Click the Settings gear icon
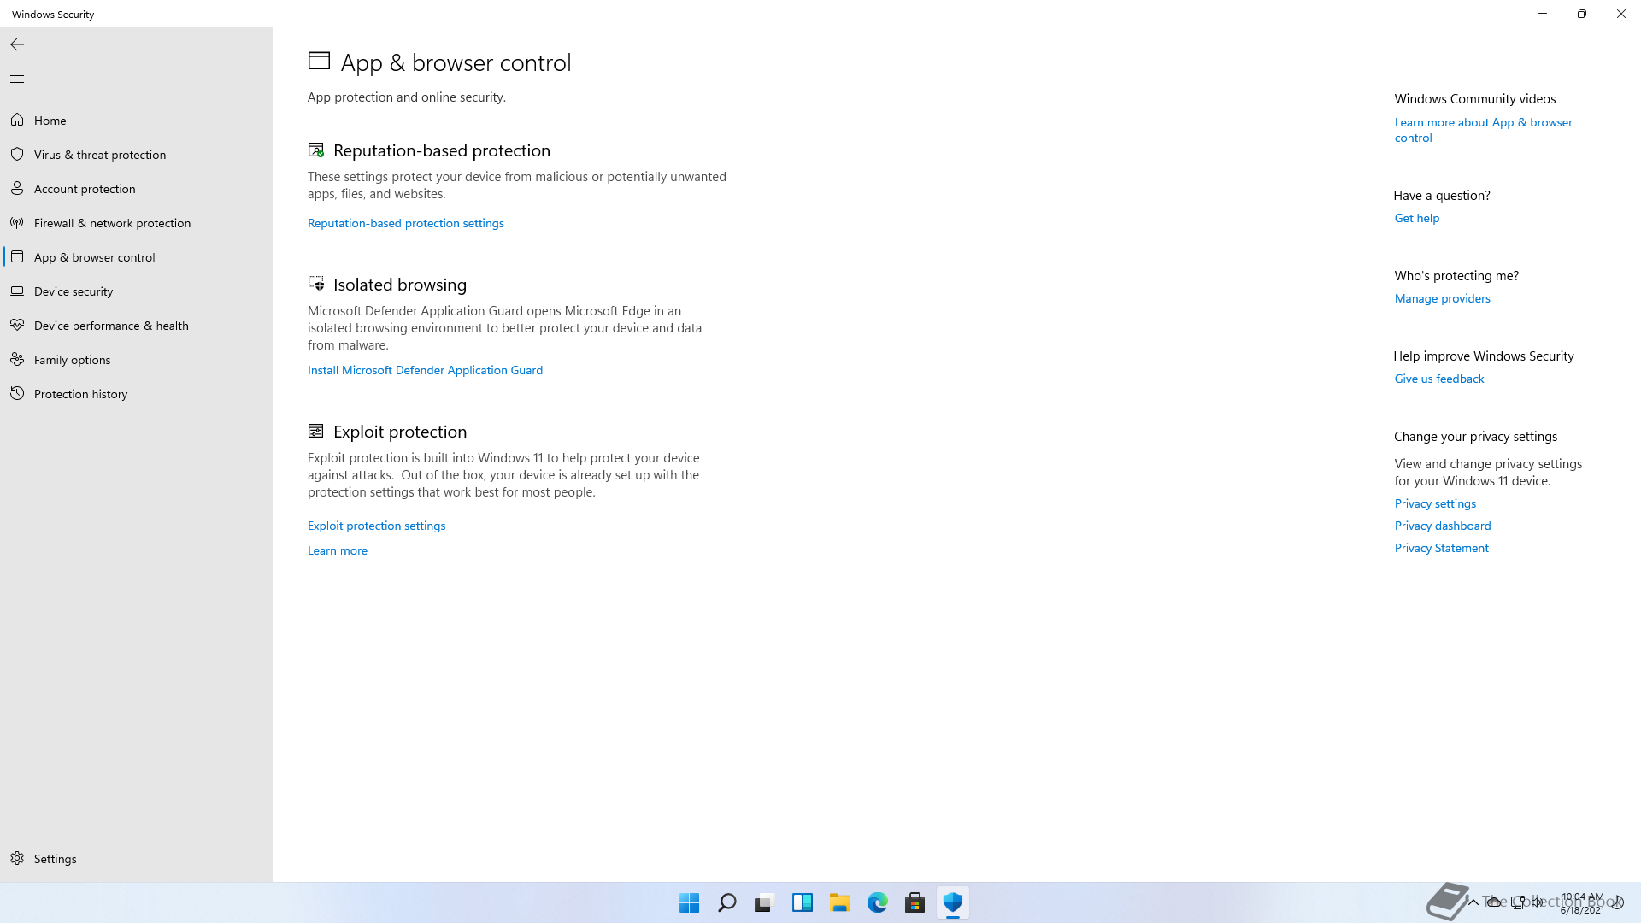This screenshot has height=923, width=1641. (x=17, y=858)
